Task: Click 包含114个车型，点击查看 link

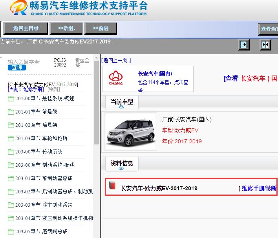Action: 163,86
